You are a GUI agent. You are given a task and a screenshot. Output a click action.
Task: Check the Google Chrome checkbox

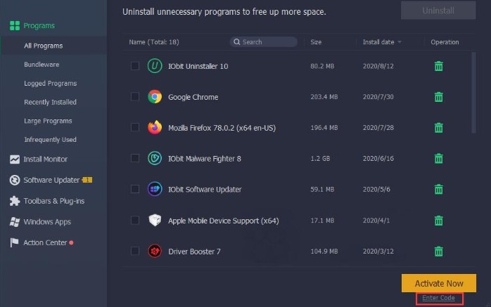tap(135, 97)
